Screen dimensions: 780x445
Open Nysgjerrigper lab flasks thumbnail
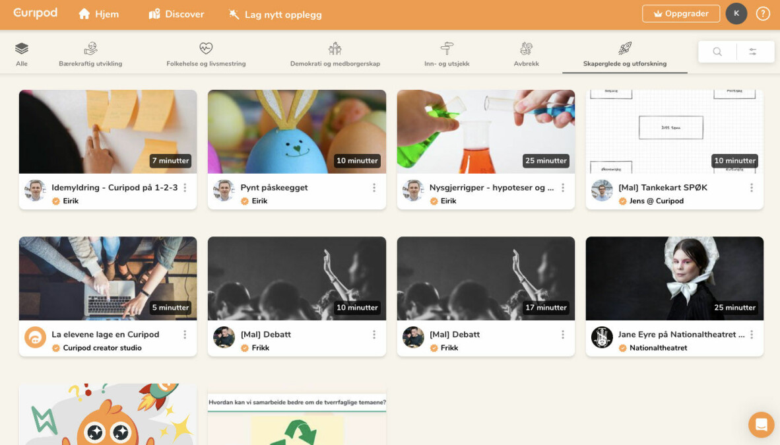(x=486, y=131)
